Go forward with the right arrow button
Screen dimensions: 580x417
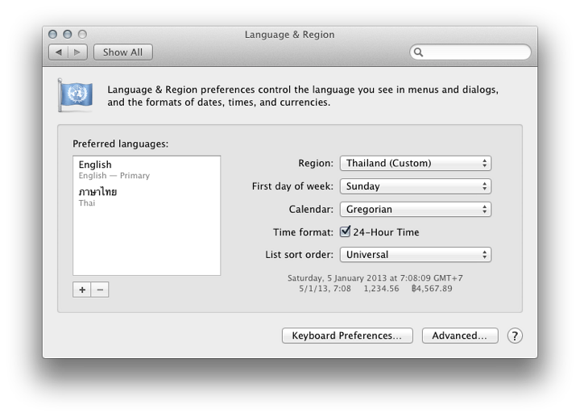77,52
